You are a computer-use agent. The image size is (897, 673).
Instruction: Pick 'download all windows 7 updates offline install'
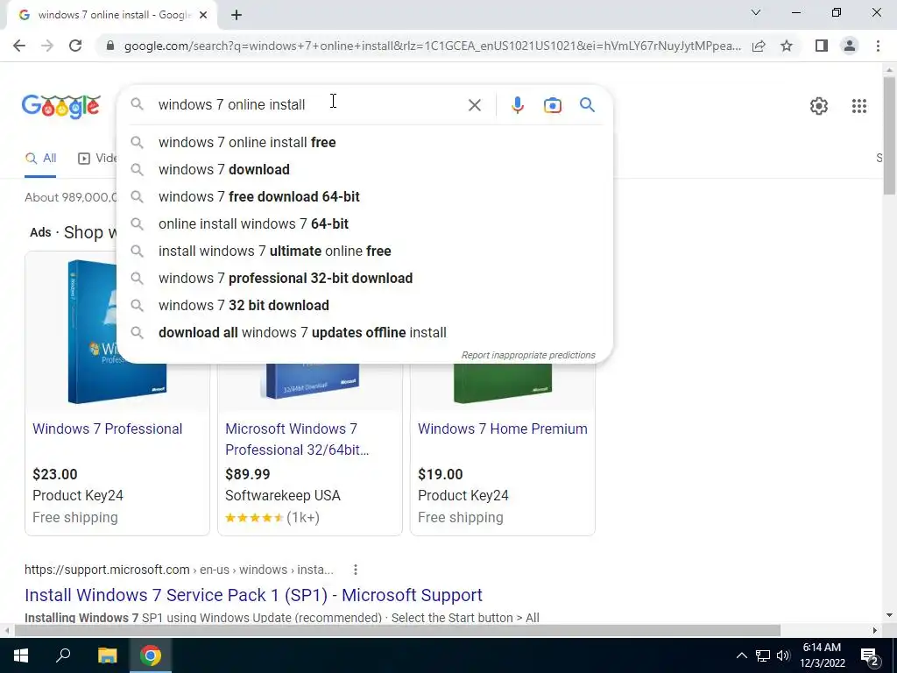[x=365, y=332]
